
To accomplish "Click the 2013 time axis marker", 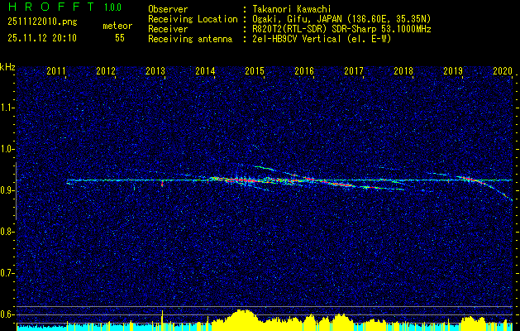I will point(155,70).
